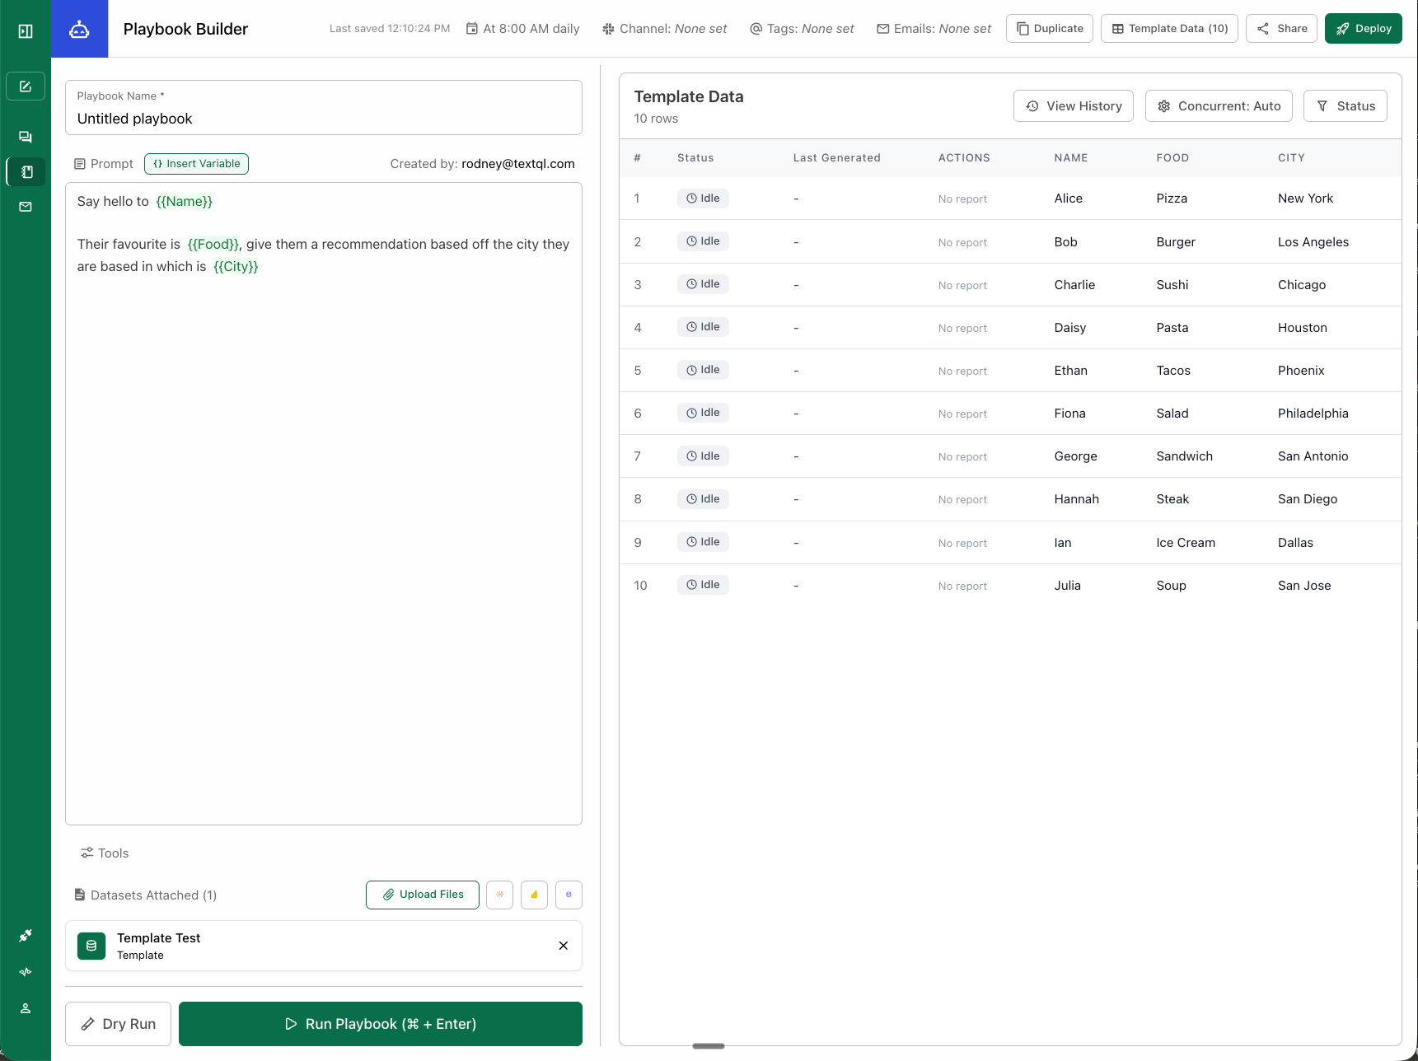Set the Tags option
Screen dimensions: 1418x1061
point(802,29)
